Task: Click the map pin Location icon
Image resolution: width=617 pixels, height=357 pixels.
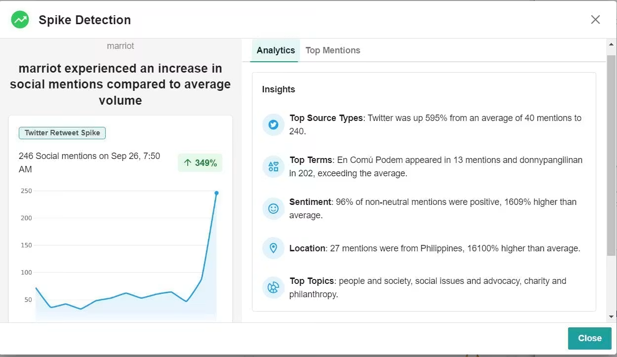Action: (273, 248)
